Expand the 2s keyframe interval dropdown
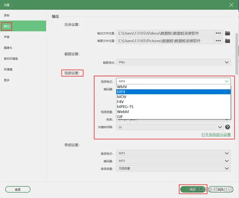Image resolution: width=239 pixels, height=198 pixels. pos(170,127)
